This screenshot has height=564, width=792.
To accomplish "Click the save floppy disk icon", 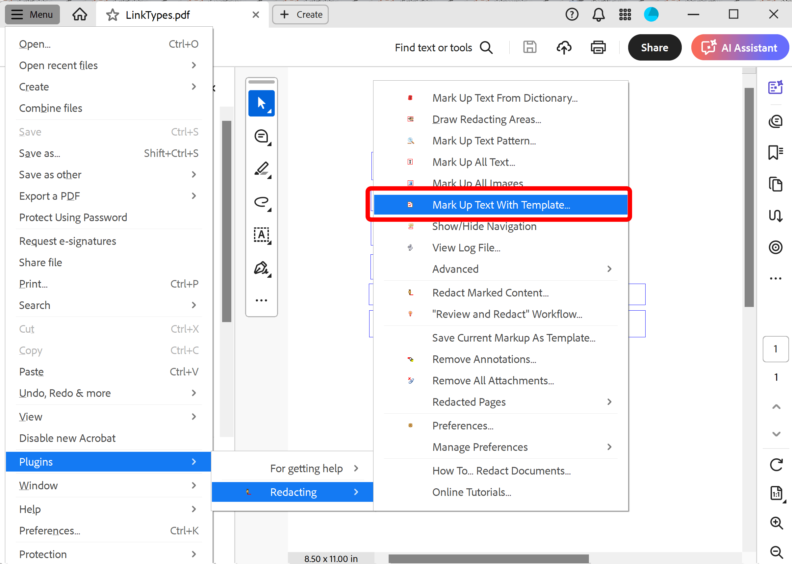I will (529, 47).
